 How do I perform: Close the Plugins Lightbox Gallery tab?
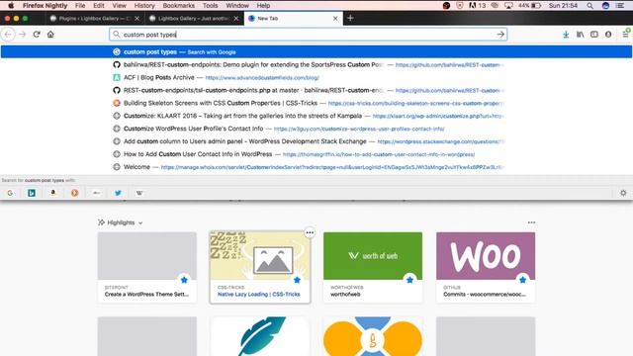tap(136, 18)
